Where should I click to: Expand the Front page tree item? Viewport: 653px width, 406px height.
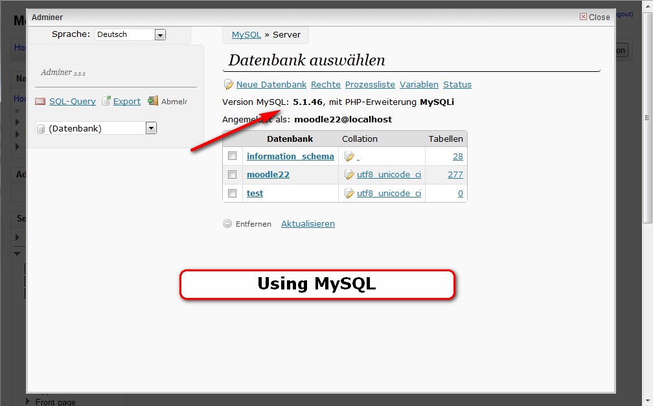28,401
